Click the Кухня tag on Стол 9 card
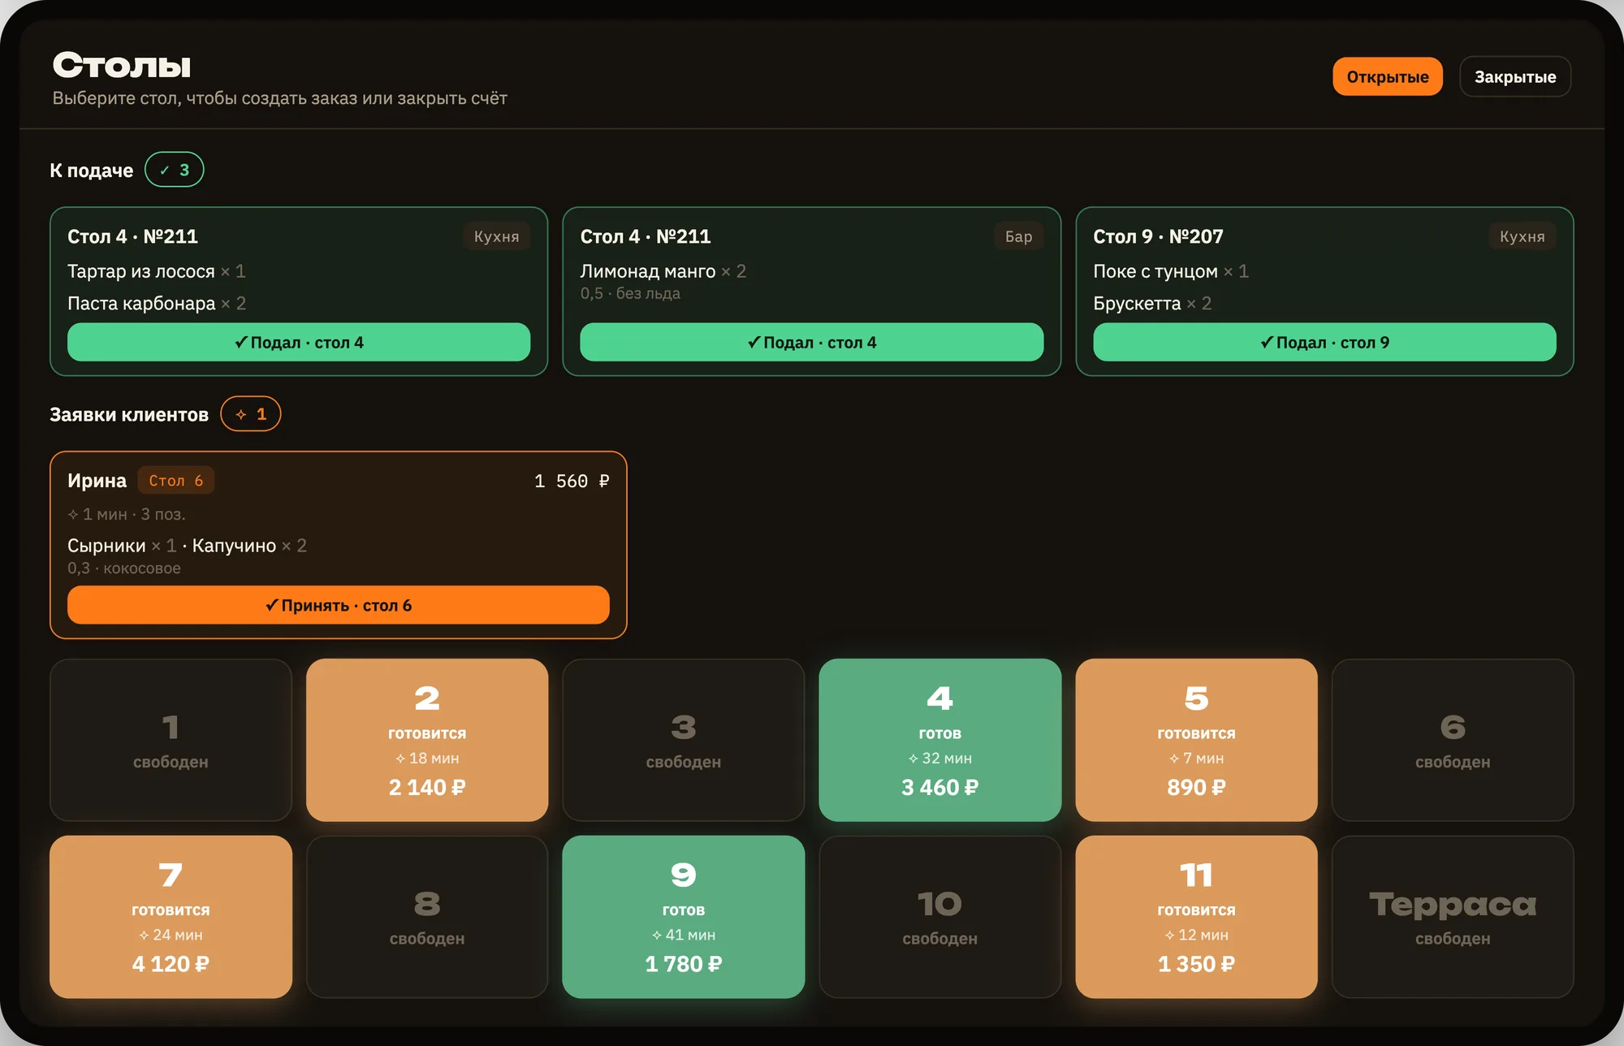This screenshot has height=1046, width=1624. pyautogui.click(x=1522, y=236)
